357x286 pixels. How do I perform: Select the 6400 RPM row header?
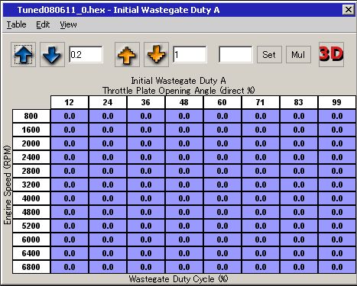tap(31, 253)
